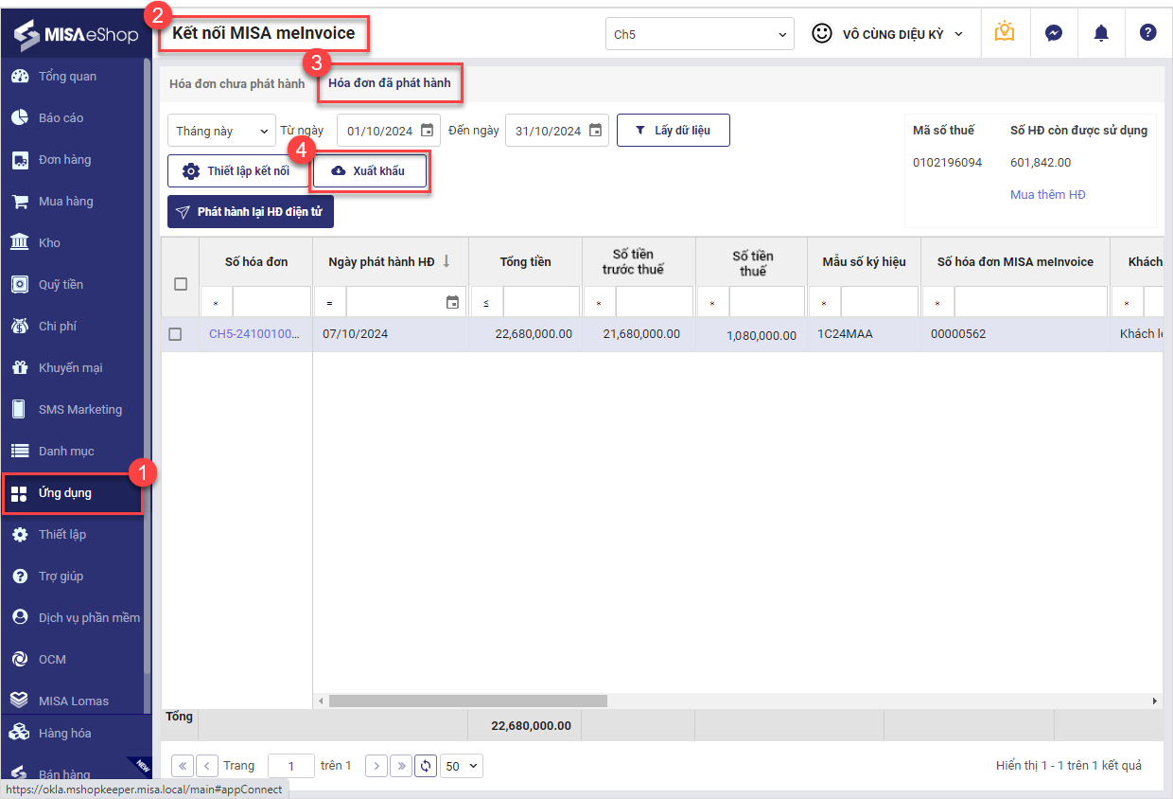
Task: Open Ứng dụng in the sidebar
Action: tap(72, 493)
